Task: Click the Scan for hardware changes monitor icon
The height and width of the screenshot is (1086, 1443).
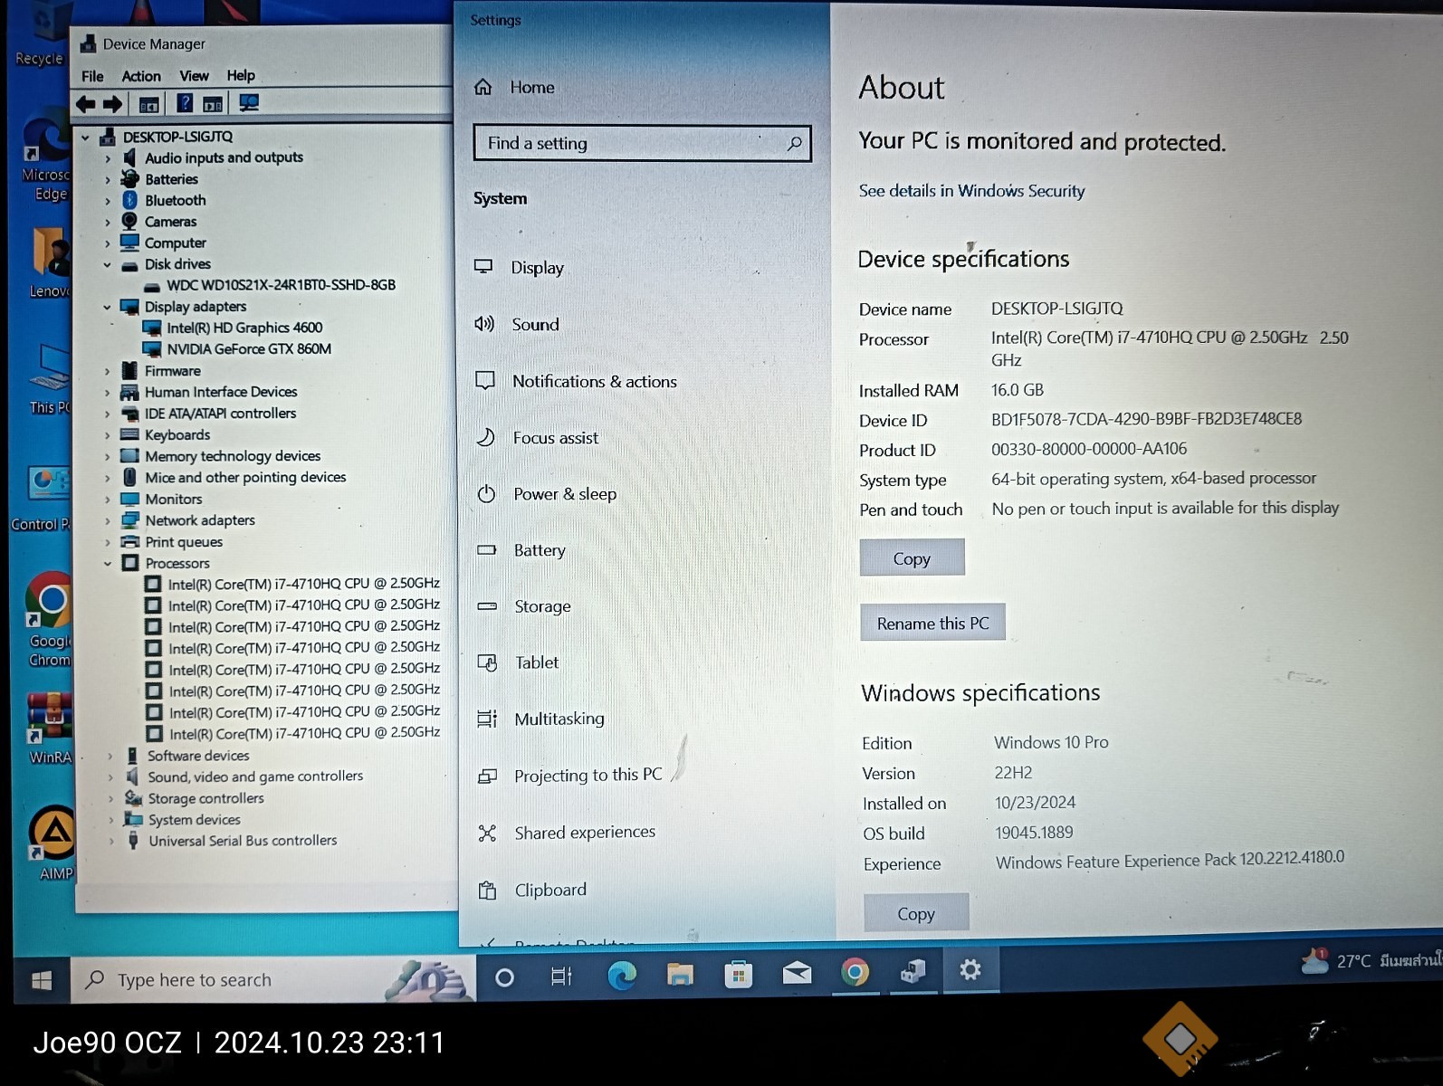Action: pyautogui.click(x=249, y=103)
